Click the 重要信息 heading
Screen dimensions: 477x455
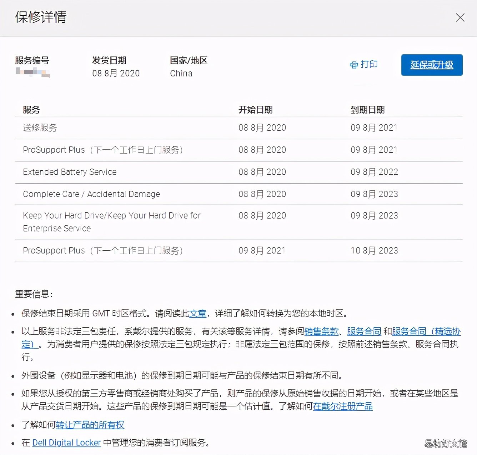[x=34, y=294]
